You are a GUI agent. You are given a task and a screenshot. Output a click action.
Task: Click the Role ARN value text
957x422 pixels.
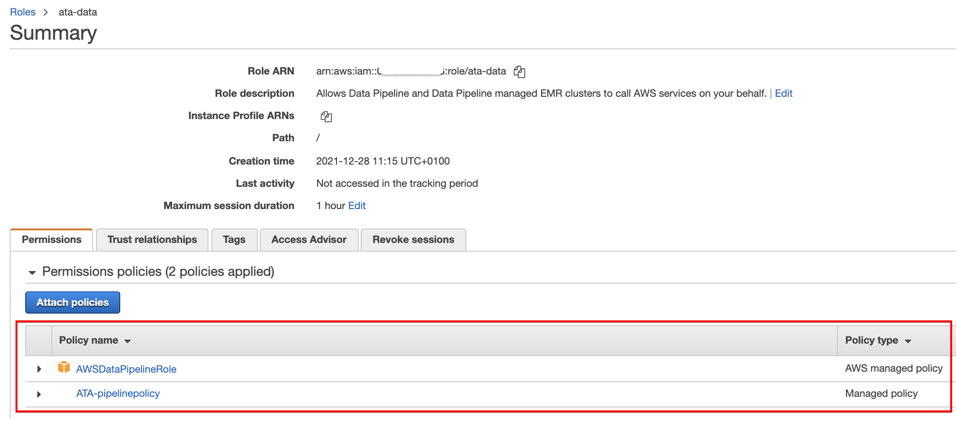(x=411, y=71)
